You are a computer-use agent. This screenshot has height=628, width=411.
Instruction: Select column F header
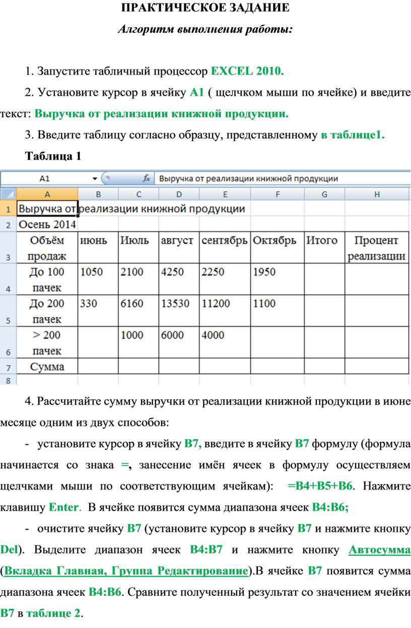278,194
